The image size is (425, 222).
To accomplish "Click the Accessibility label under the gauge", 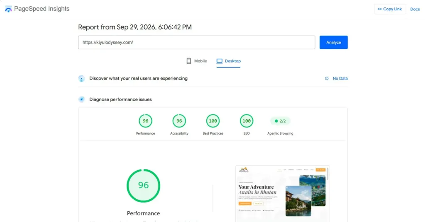I will tap(179, 133).
